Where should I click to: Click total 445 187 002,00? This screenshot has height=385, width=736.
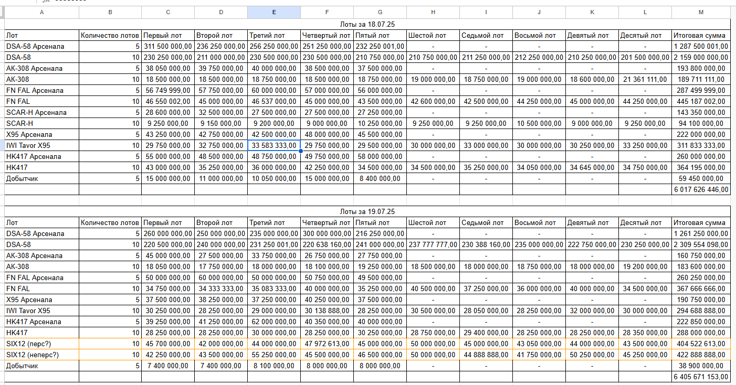[701, 101]
